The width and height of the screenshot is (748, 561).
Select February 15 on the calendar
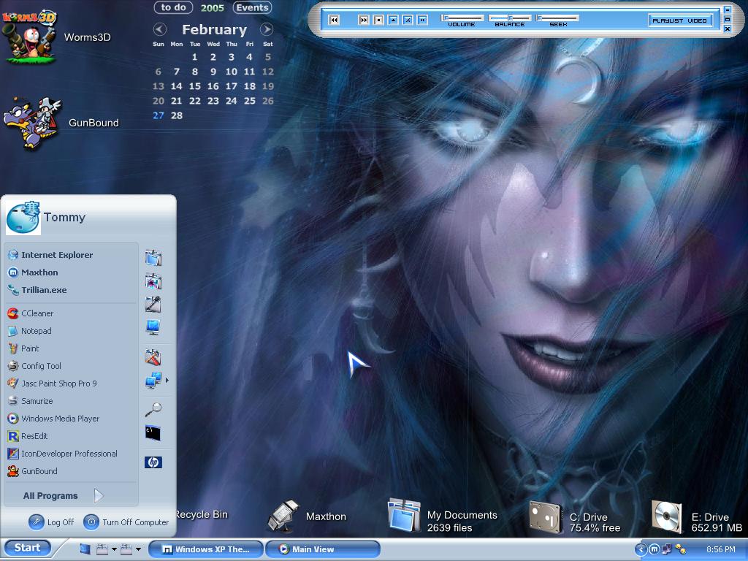point(194,86)
